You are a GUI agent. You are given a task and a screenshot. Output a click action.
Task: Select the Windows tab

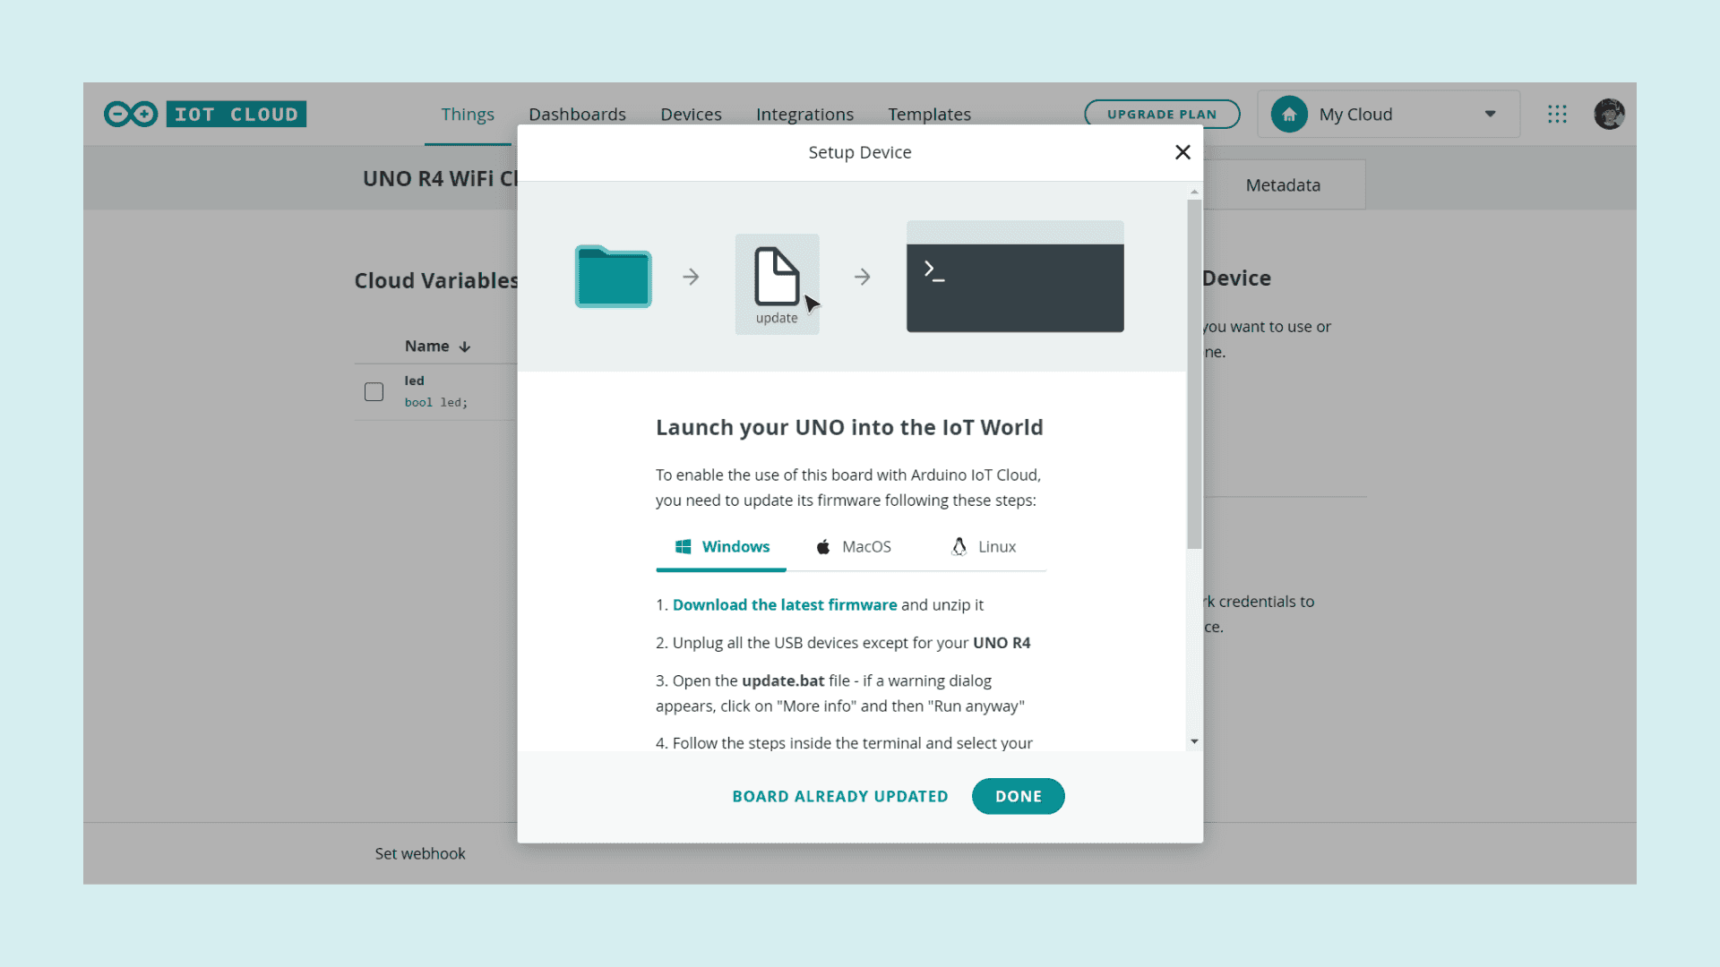(721, 546)
